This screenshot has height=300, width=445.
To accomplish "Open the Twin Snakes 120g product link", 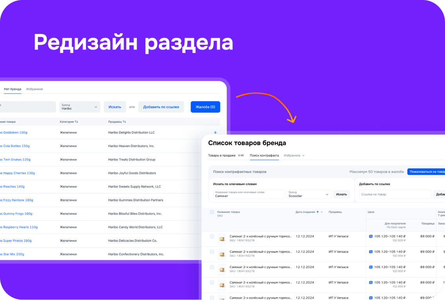I will click(x=15, y=159).
